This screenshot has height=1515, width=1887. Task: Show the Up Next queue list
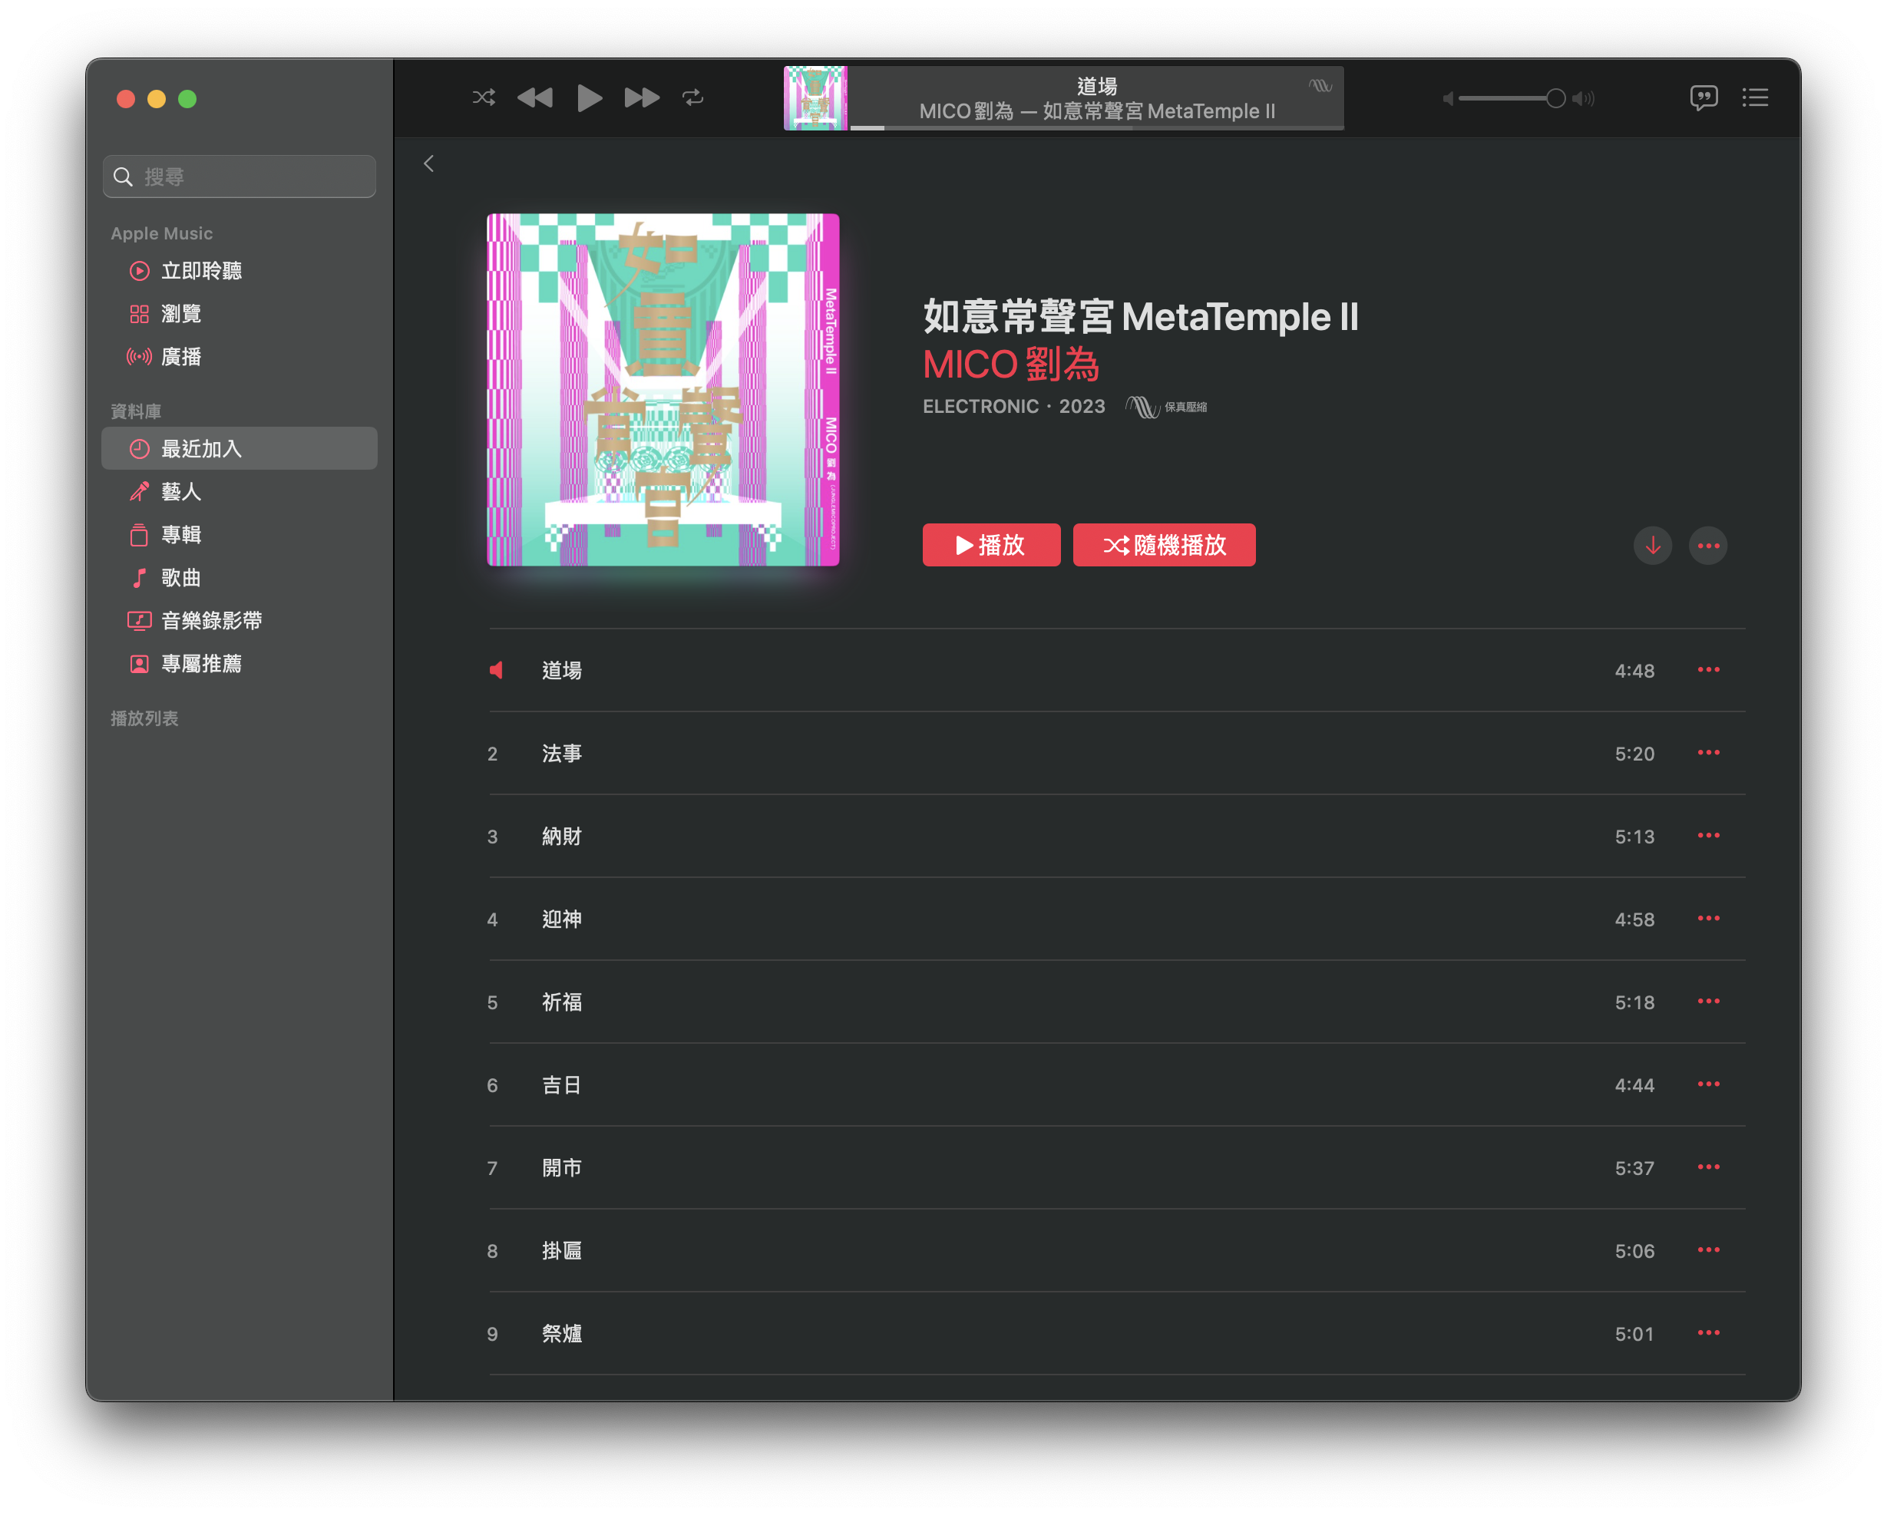[1754, 97]
